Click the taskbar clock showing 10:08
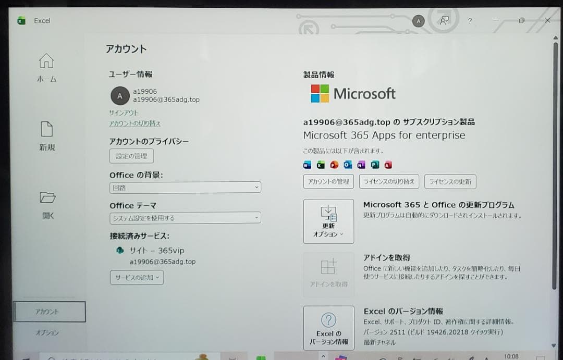The width and height of the screenshot is (563, 360). pyautogui.click(x=511, y=356)
